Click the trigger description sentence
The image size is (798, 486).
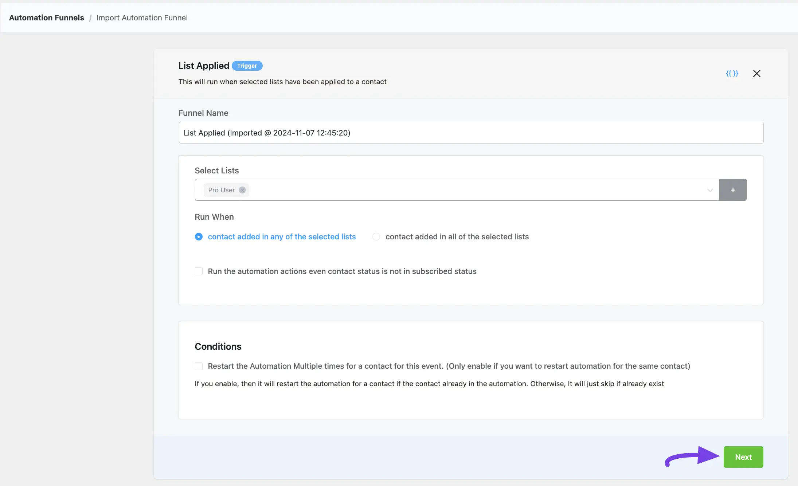[282, 82]
